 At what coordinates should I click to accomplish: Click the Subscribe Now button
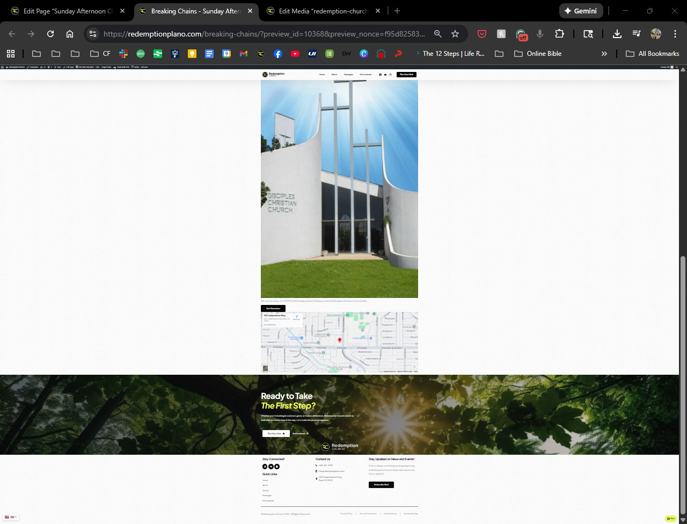click(x=381, y=485)
